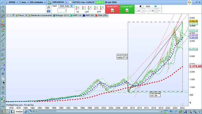Select the text annotation tool
Image resolution: width=202 pixels, height=114 pixels.
point(3,93)
